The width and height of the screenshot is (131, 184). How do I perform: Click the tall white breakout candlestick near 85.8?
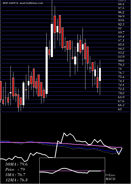tap(47, 70)
